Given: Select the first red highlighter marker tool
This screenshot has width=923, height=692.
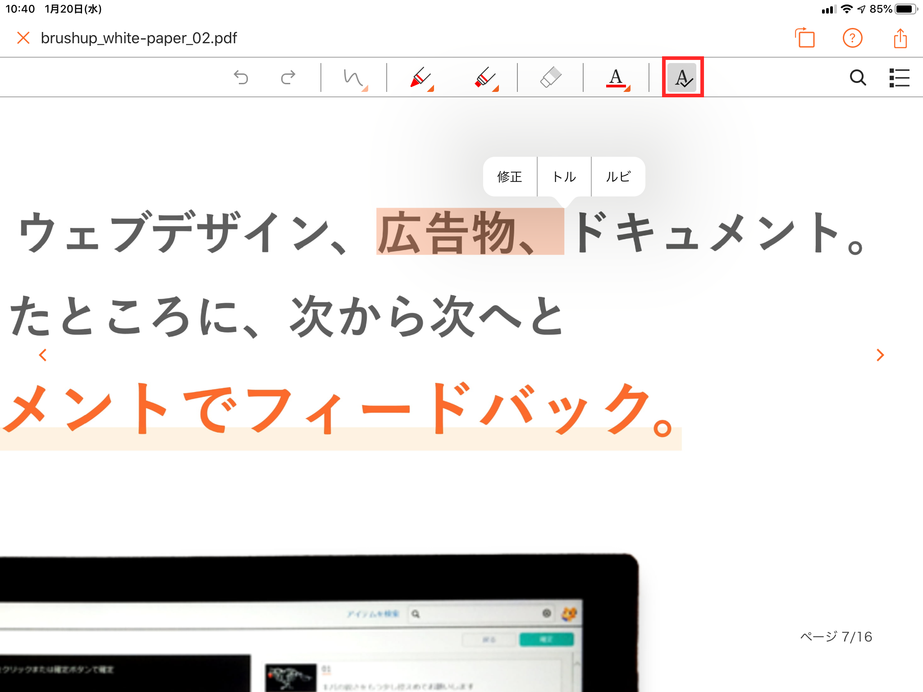Looking at the screenshot, I should (x=420, y=77).
